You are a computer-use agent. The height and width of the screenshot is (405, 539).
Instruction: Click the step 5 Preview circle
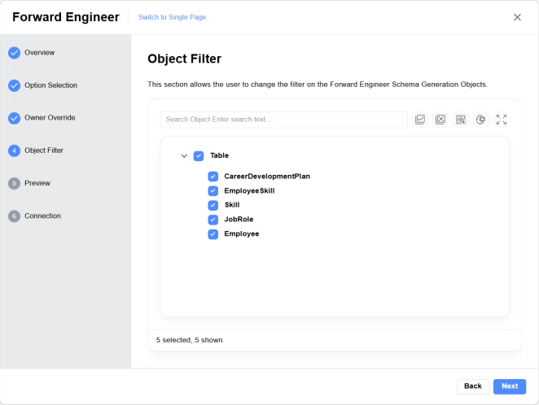tap(14, 183)
